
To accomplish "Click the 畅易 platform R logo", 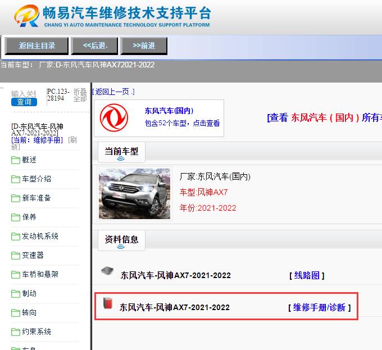I will pyautogui.click(x=27, y=16).
